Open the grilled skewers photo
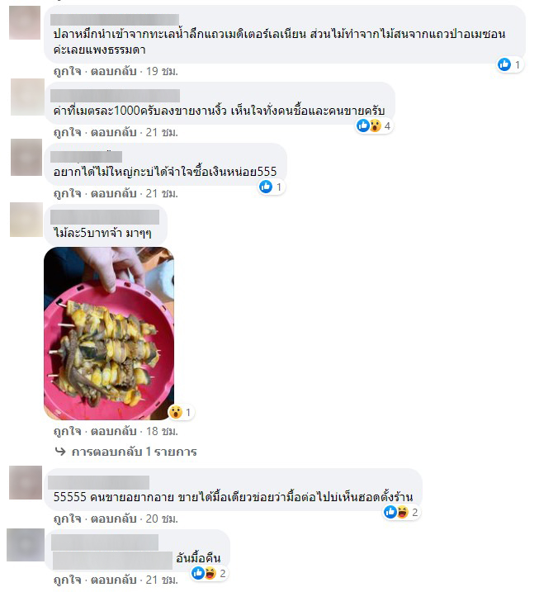 click(x=109, y=334)
